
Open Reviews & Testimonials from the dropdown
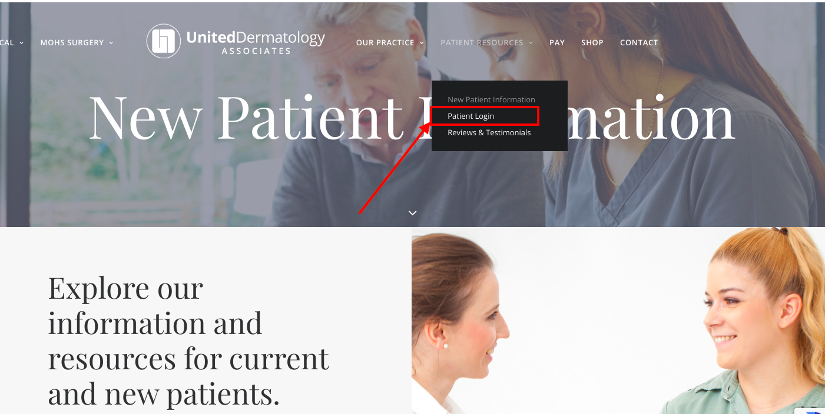pyautogui.click(x=489, y=132)
